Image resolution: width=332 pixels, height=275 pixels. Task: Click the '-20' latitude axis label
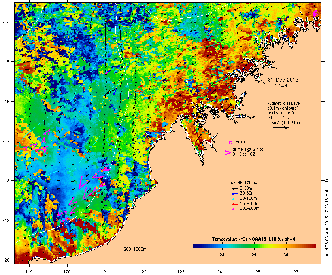6,260
